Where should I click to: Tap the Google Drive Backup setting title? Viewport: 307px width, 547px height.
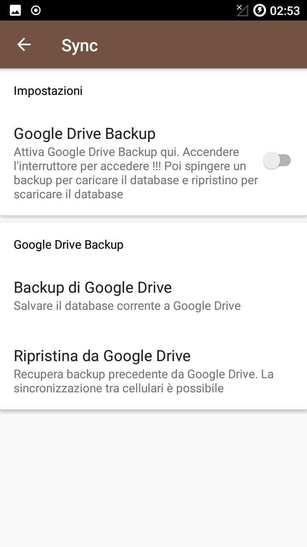[84, 133]
